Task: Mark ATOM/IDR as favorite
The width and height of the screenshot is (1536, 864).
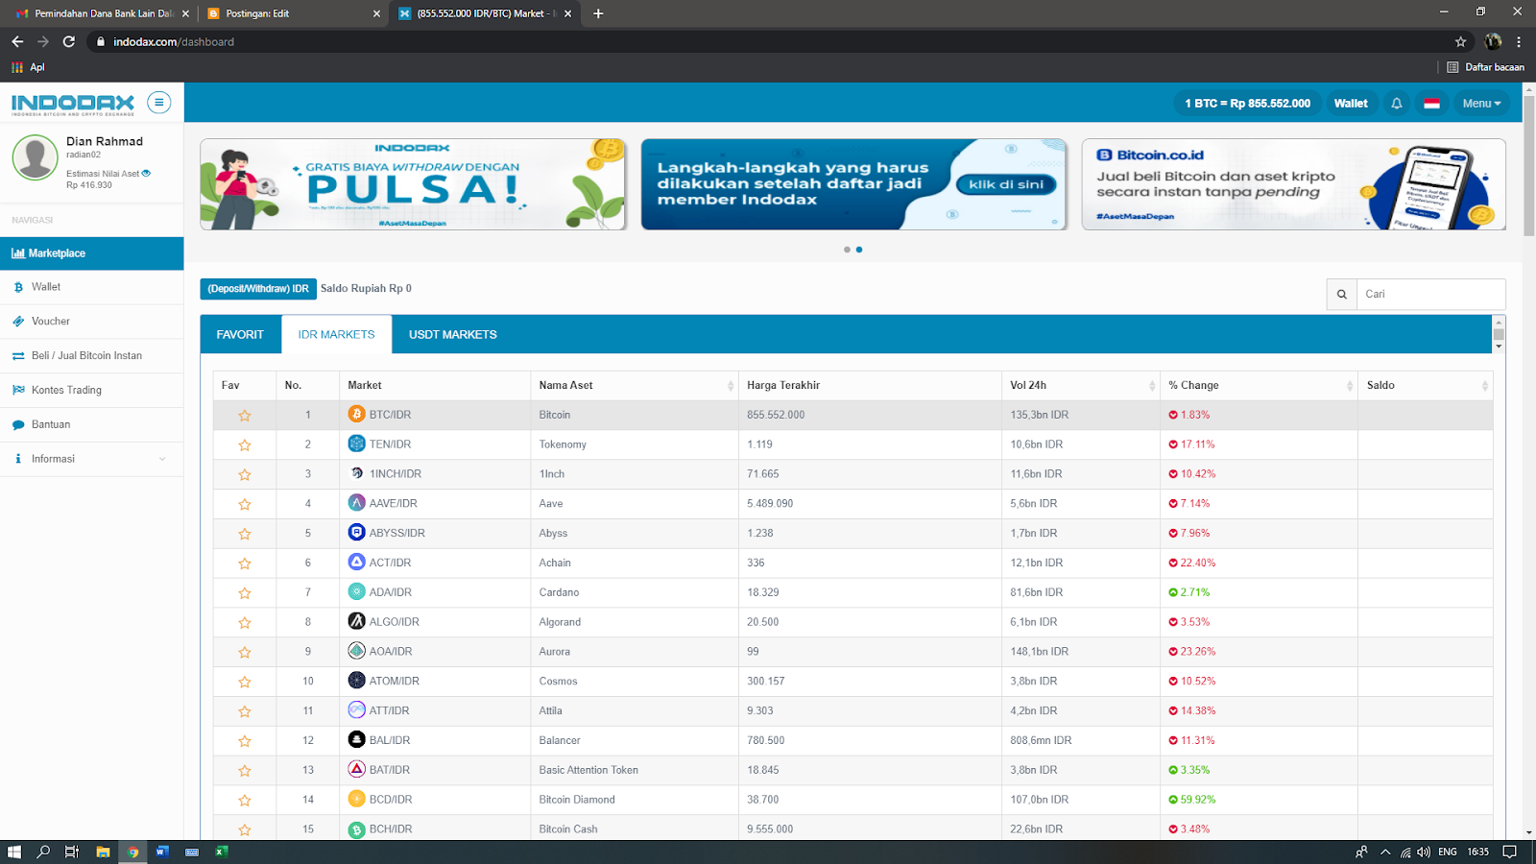Action: pyautogui.click(x=245, y=683)
